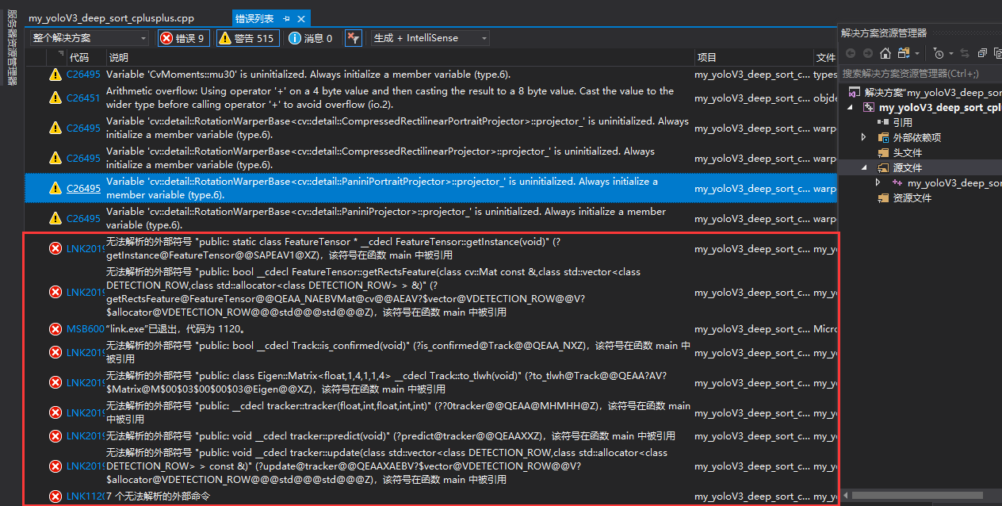The width and height of the screenshot is (1002, 506).
Task: Click the Forward arrow in Solution Explorer toolbar
Action: 868,53
